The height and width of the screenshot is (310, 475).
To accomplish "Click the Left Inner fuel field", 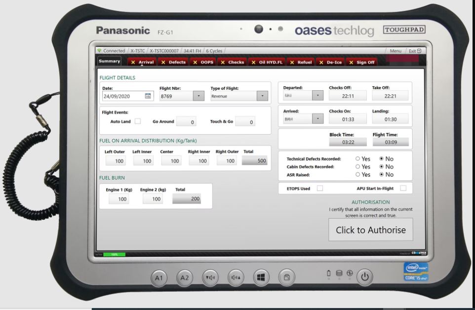I will click(x=143, y=161).
